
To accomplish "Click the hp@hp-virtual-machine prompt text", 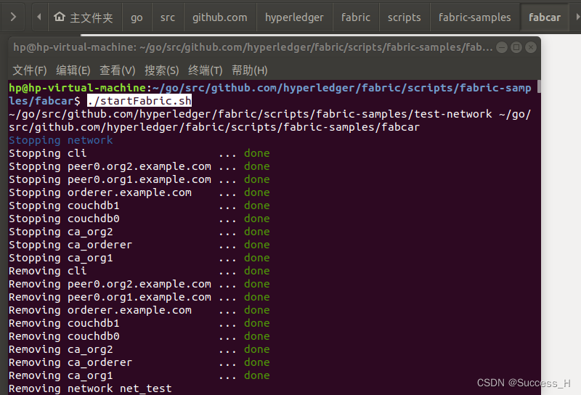I will click(78, 88).
